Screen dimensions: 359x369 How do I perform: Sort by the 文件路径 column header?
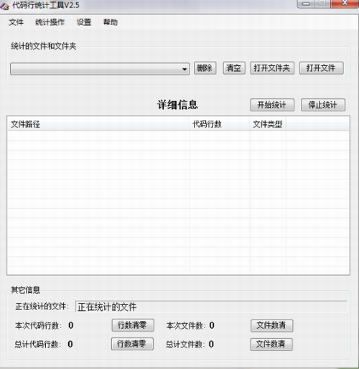98,124
